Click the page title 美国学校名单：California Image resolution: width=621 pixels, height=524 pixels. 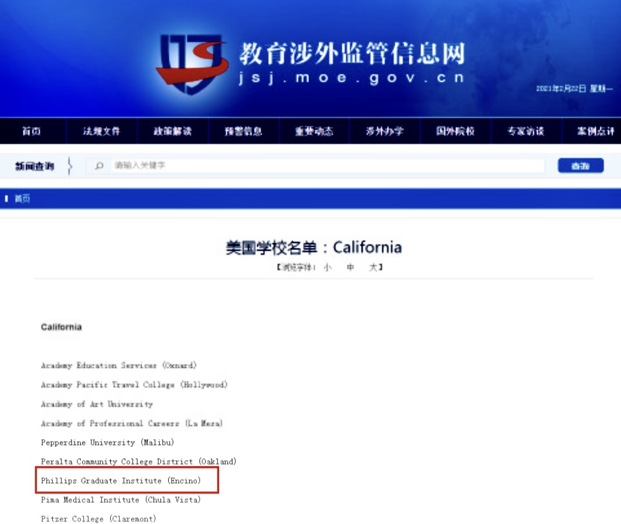pyautogui.click(x=313, y=248)
